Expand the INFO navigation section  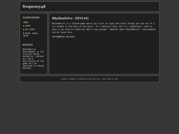27,26
